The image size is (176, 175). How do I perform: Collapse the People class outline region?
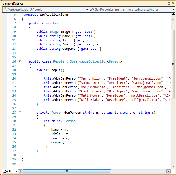[x=20, y=61]
